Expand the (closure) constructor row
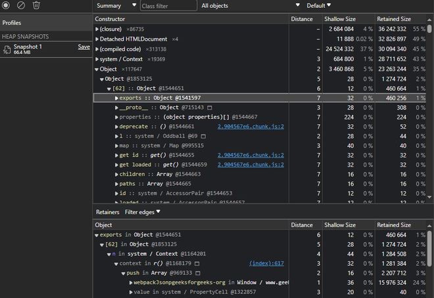Image resolution: width=434 pixels, height=298 pixels. [97, 29]
